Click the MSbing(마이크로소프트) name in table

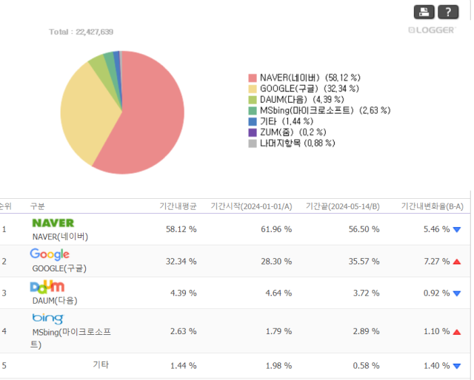[71, 338]
